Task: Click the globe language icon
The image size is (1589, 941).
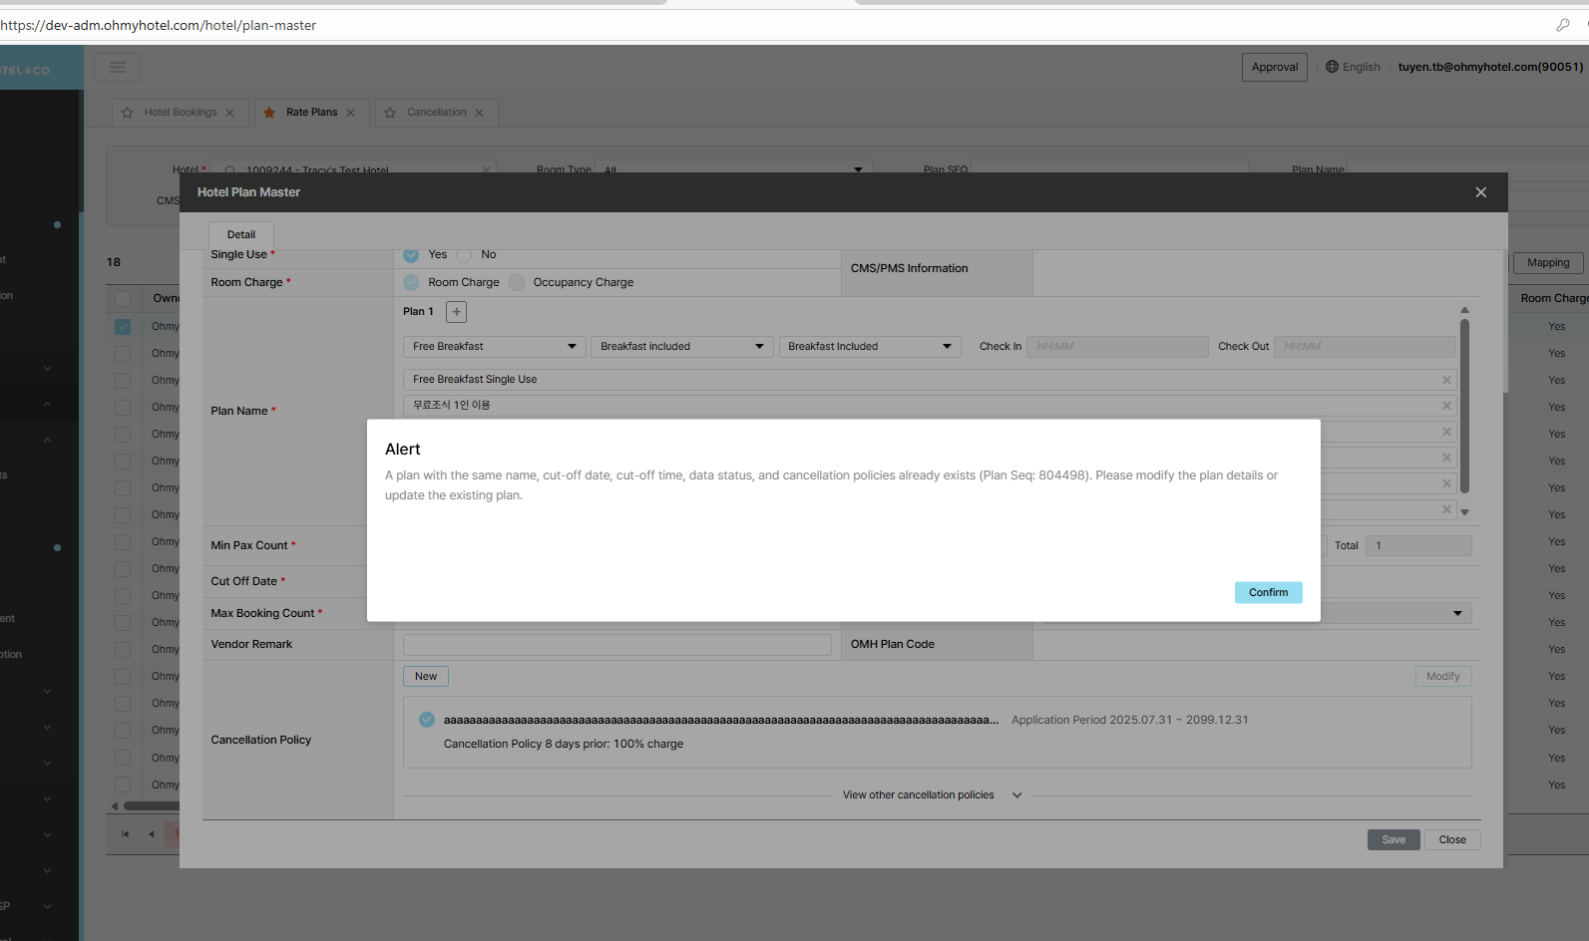Action: (1332, 67)
